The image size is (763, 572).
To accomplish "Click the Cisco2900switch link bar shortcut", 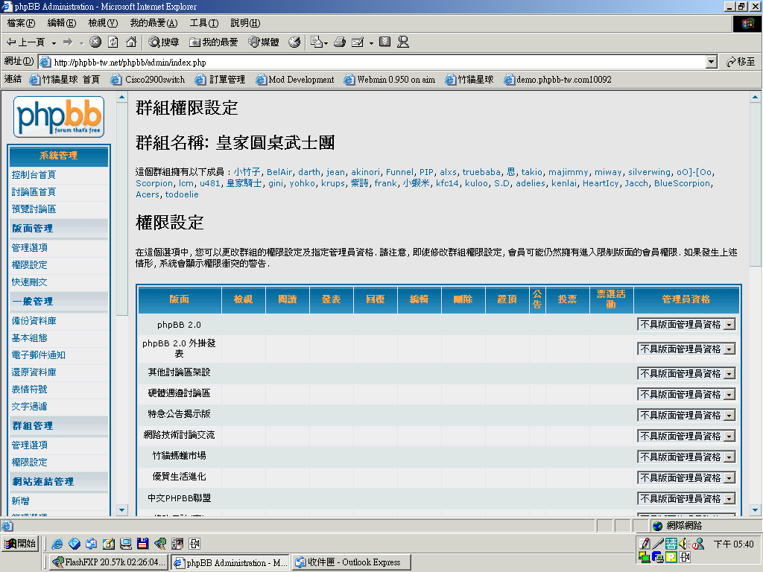I will click(148, 79).
